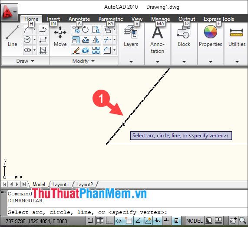The height and width of the screenshot is (227, 248).
Task: Expand the Modify panel
Action: pos(83,61)
